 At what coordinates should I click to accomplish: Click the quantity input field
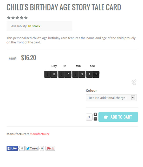[89, 117]
